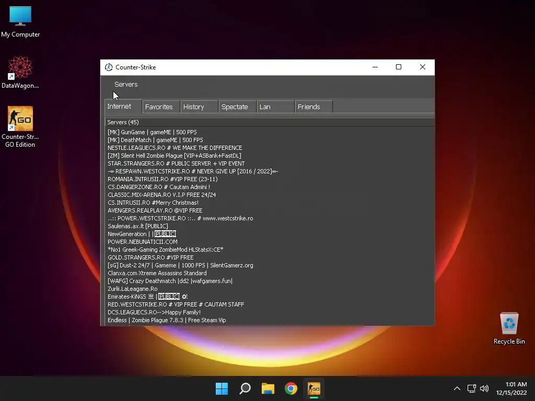Select the Internet tab

(x=123, y=107)
